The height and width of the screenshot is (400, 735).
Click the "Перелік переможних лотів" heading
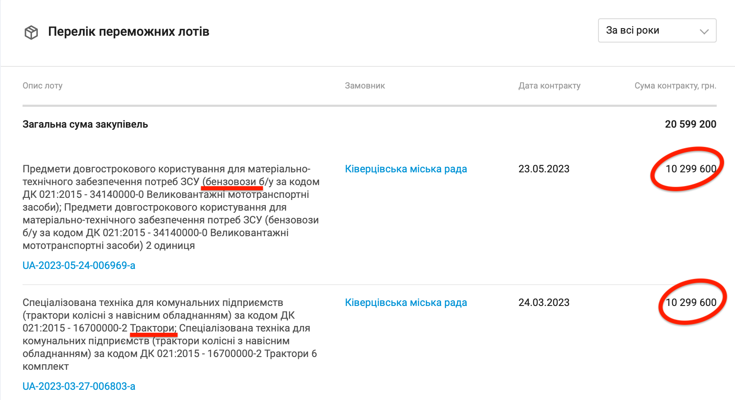128,32
